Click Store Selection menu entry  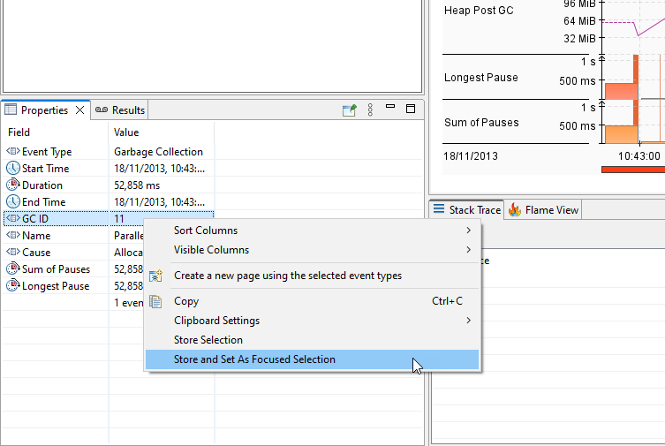[208, 340]
